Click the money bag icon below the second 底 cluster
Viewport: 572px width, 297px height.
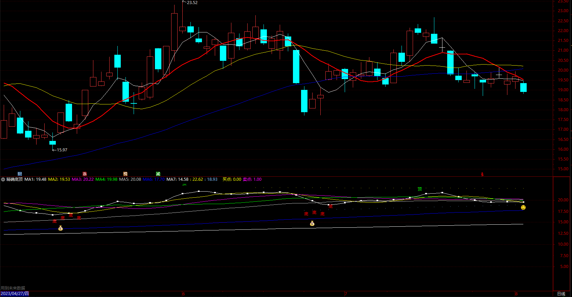point(312,223)
